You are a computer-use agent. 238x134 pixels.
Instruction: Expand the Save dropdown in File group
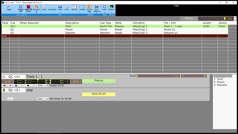click(x=60, y=13)
